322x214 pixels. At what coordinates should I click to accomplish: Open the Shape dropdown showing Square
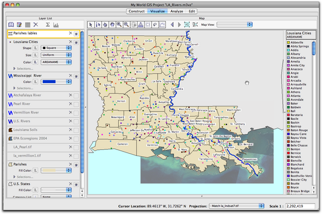(x=56, y=48)
